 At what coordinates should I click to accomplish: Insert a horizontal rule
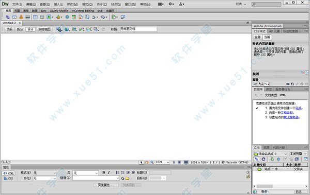tap(28, 17)
